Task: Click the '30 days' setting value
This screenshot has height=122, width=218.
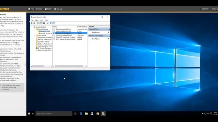Action: coord(79,31)
